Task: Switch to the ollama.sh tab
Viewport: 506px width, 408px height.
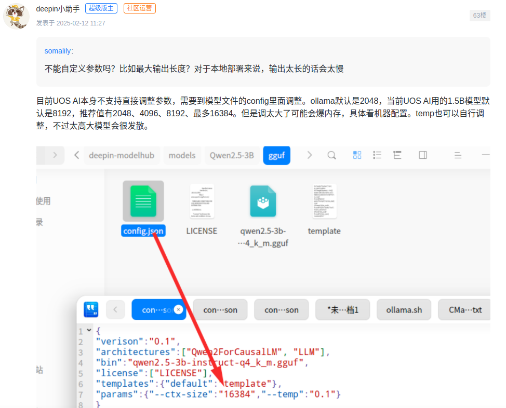Action: [404, 309]
